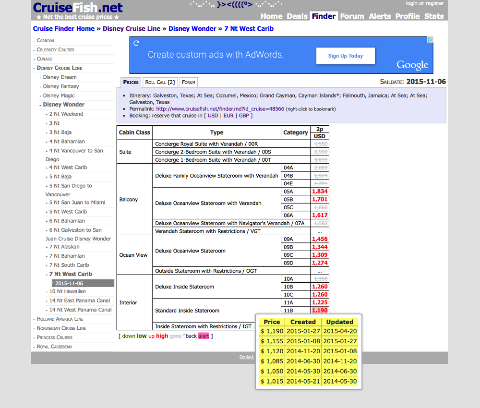Click the highlighted 1,190 price for 11B
480x408 pixels.
pos(320,311)
